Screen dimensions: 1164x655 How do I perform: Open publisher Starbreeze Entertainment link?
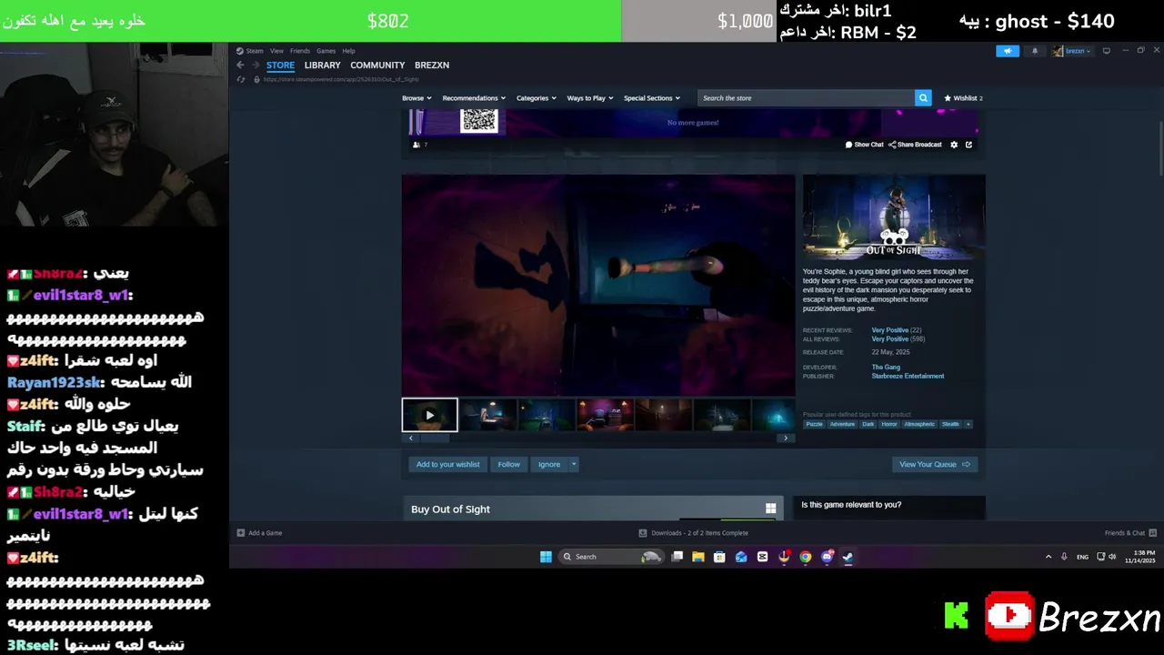(x=908, y=376)
